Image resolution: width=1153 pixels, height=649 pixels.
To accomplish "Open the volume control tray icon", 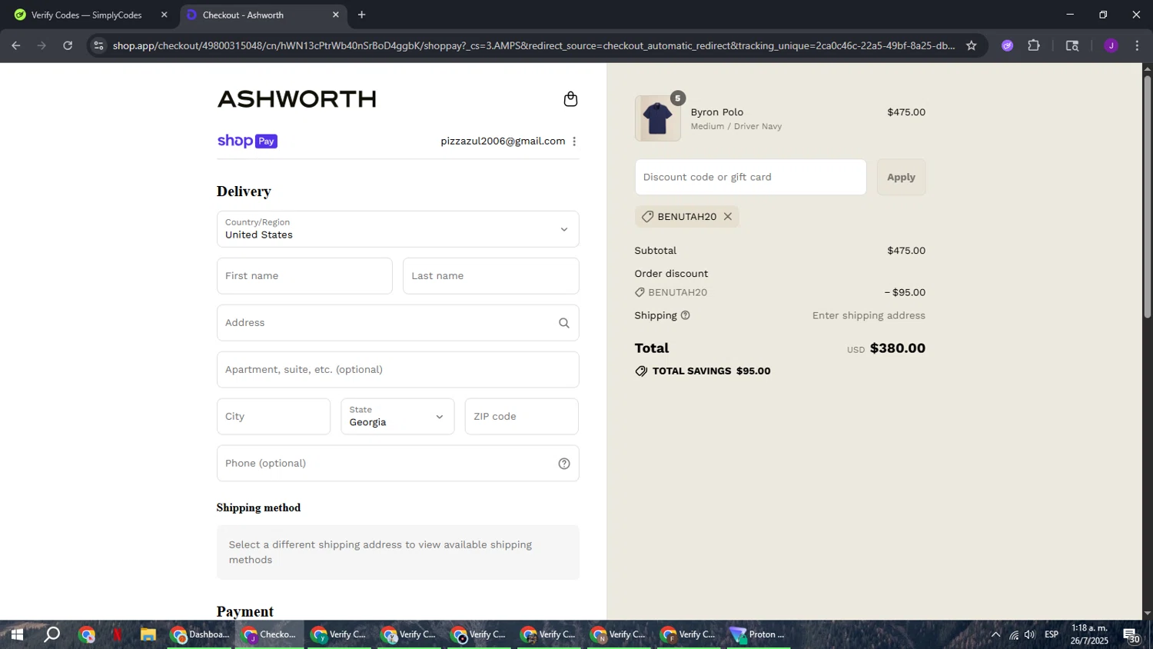I will click(x=1030, y=635).
